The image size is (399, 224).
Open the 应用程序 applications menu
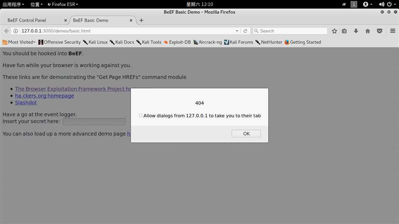click(13, 4)
